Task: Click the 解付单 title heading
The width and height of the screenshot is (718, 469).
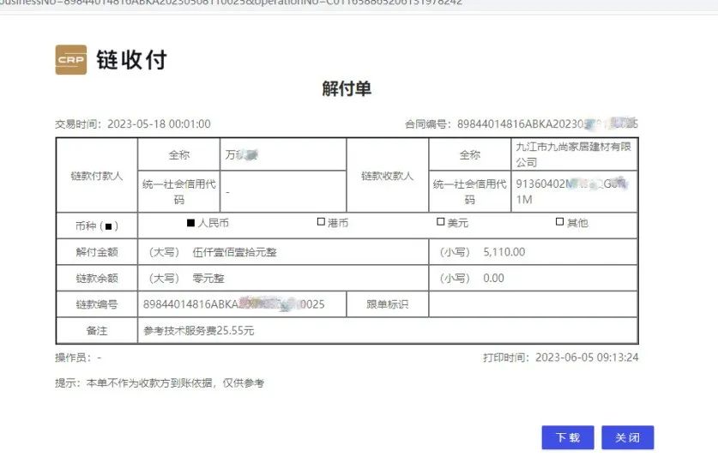Action: 347,88
